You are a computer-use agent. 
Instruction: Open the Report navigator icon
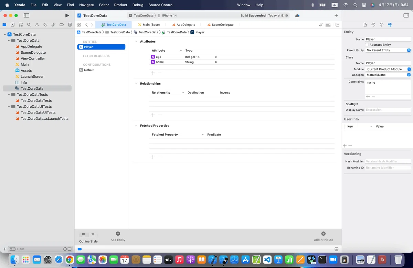tap(70, 25)
